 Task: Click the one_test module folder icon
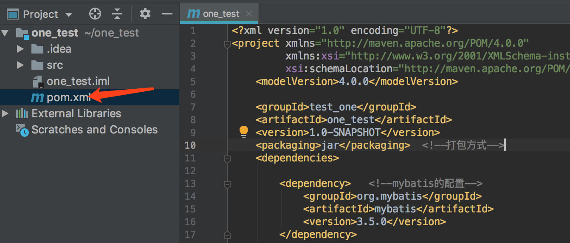[x=22, y=33]
